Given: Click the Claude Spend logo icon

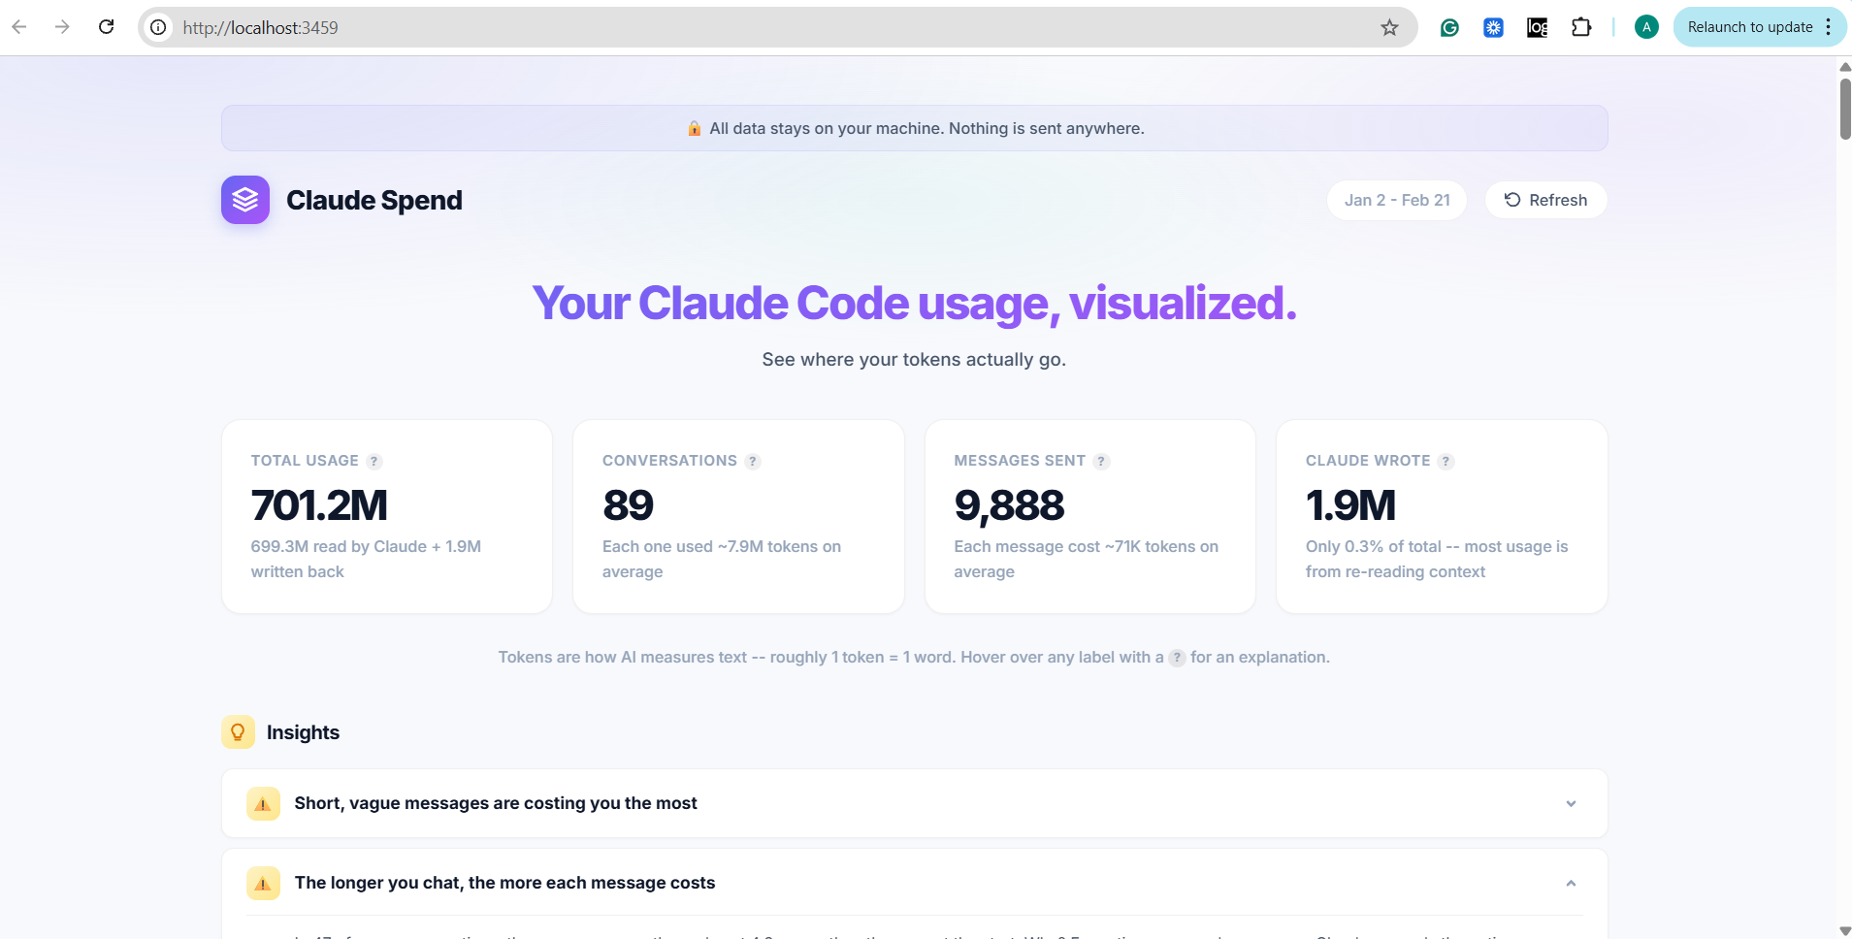Looking at the screenshot, I should (244, 200).
